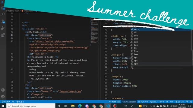Open Accounts menu in activity bar
This screenshot has height=108, width=193.
3,90
